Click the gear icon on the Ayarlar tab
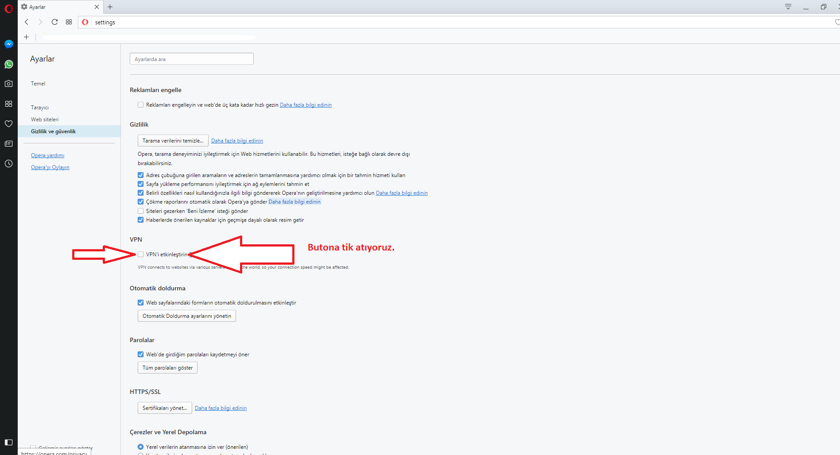This screenshot has width=840, height=455. click(x=24, y=7)
